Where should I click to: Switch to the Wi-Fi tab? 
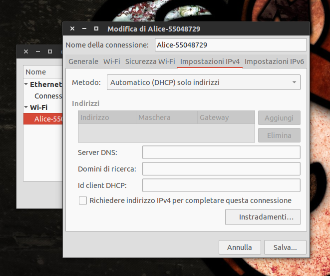pyautogui.click(x=111, y=61)
